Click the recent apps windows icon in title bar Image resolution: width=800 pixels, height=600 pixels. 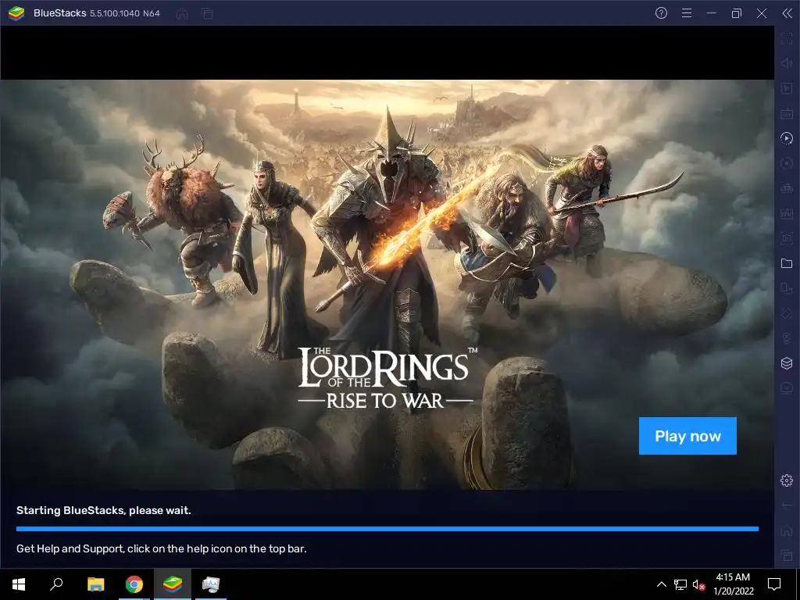(207, 14)
